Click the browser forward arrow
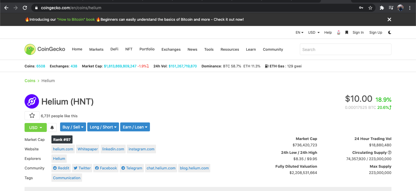The width and height of the screenshot is (416, 191). tap(16, 8)
